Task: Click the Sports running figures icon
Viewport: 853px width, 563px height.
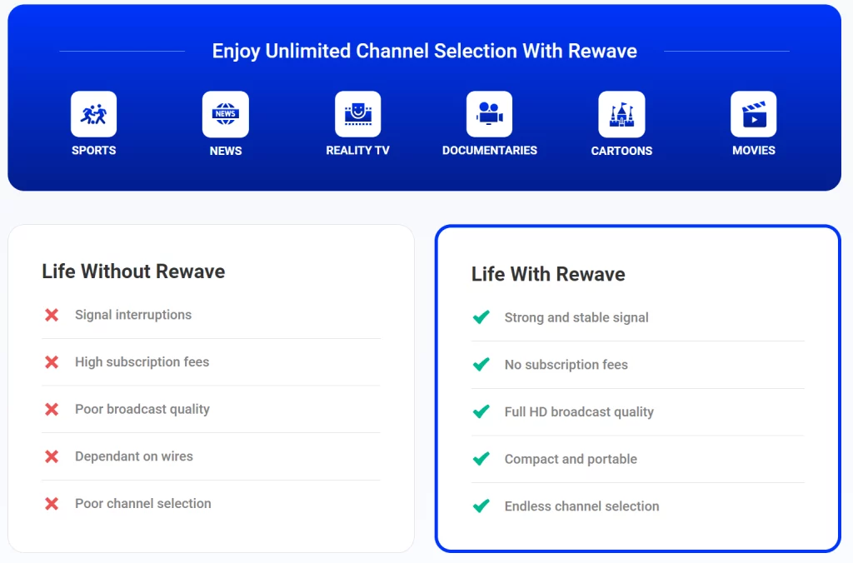Action: (x=93, y=114)
